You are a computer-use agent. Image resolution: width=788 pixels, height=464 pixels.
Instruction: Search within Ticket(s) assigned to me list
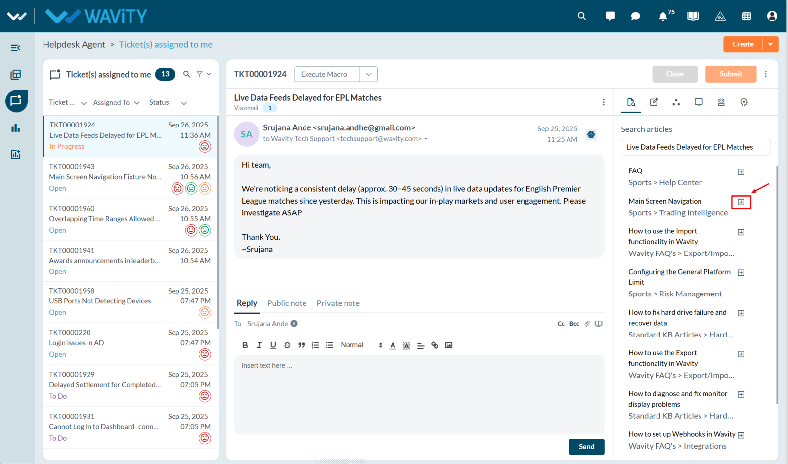tap(187, 74)
